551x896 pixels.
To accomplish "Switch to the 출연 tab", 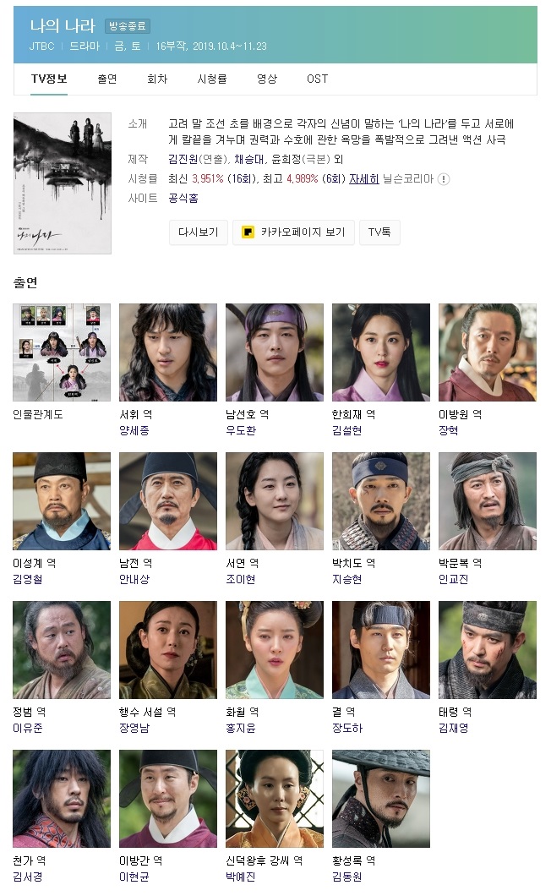I will pyautogui.click(x=106, y=79).
